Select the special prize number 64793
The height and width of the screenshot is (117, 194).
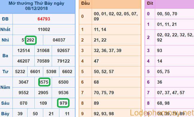coord(44,19)
